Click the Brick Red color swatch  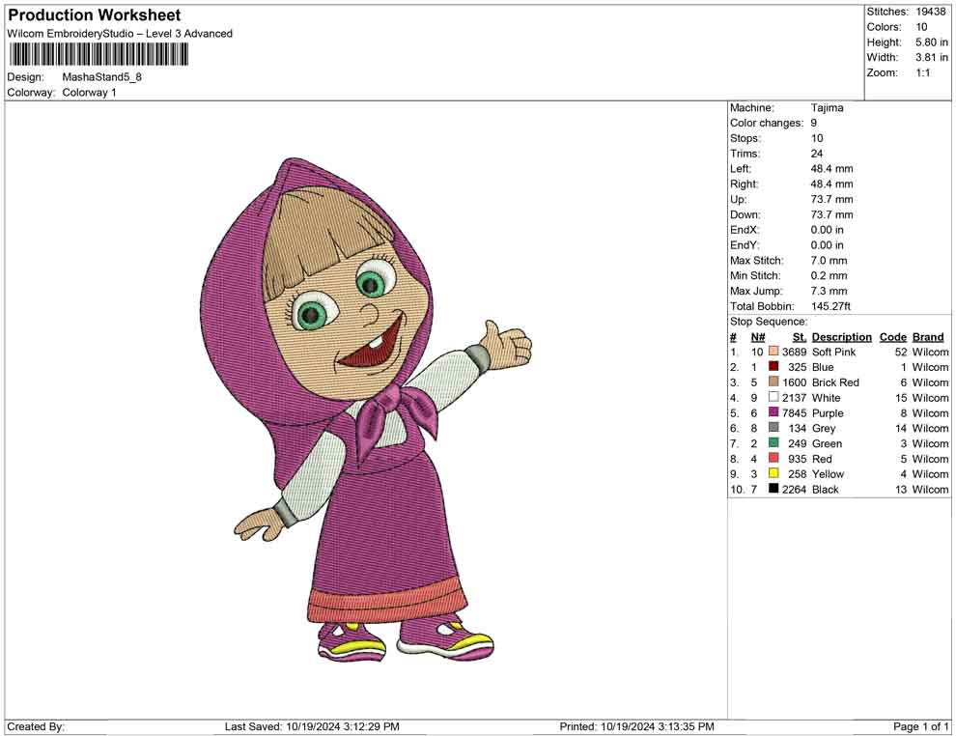(773, 382)
